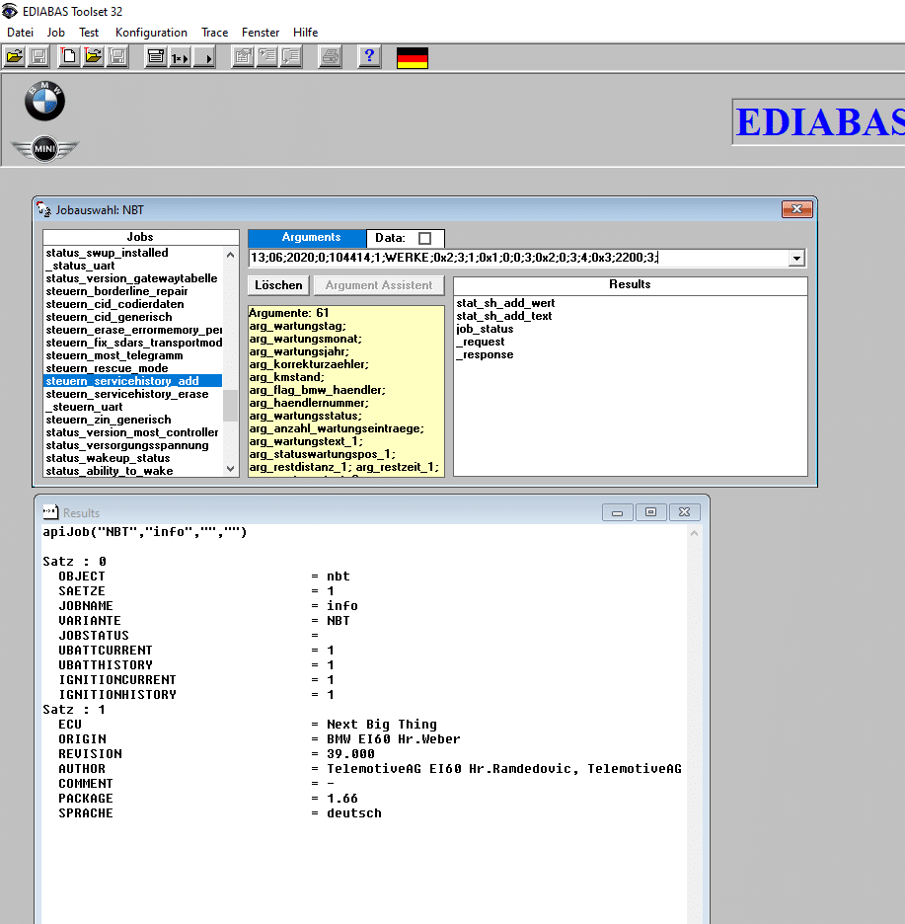Select steuern_servicehistory_erase in the Jobs list

127,394
